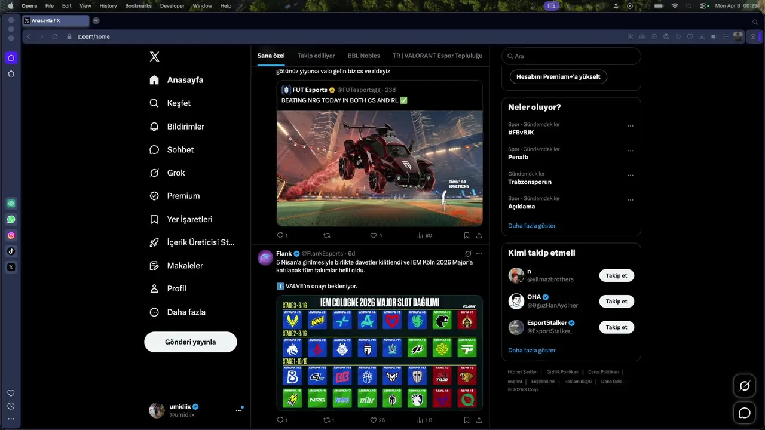The image size is (765, 430).
Task: Open Profil page
Action: 168,288
